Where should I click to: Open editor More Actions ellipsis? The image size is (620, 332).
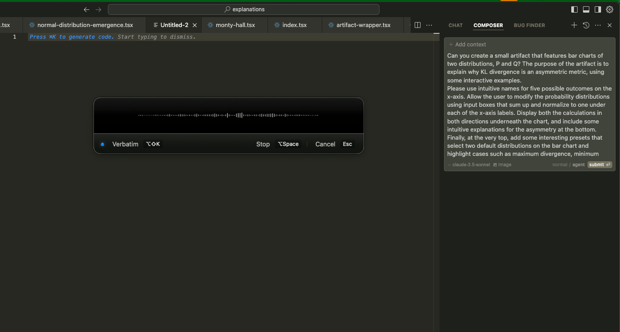point(429,25)
